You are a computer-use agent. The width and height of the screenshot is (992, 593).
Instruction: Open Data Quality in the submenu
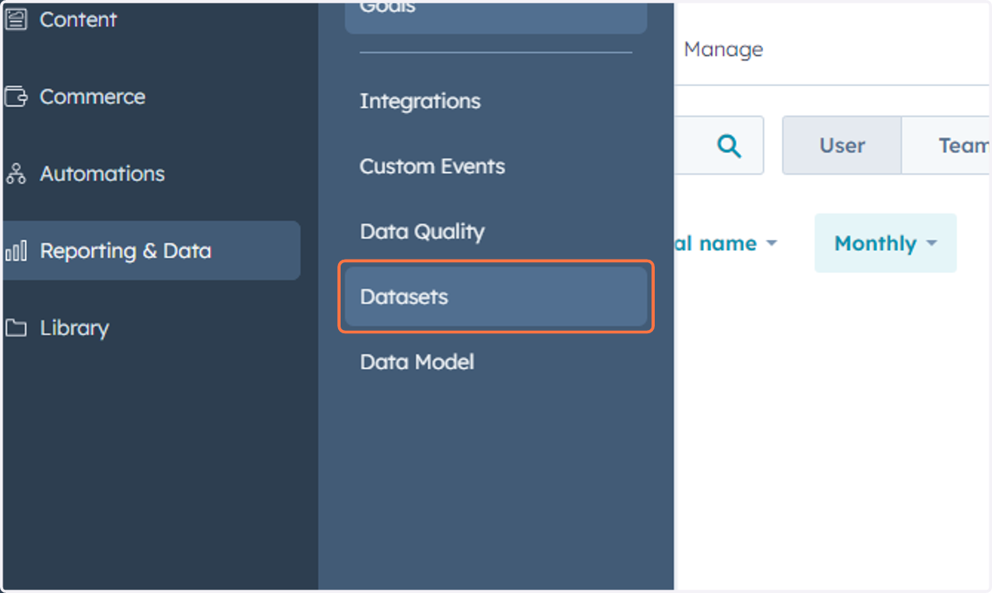pos(422,232)
